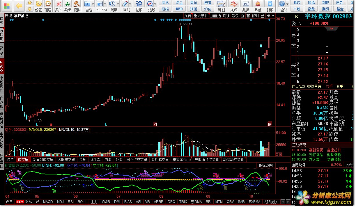Screen dimensions: 356x207
Task: Open the 科创 chart icon
Action: 221,4
